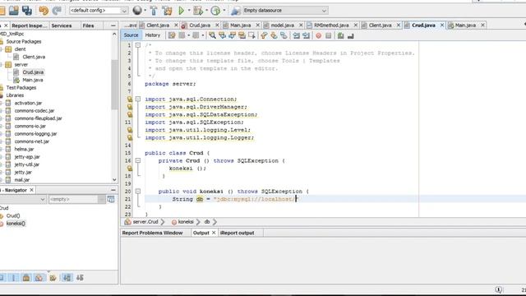
Task: Click the Projects tree scroll-down arrow
Action: coord(114,180)
